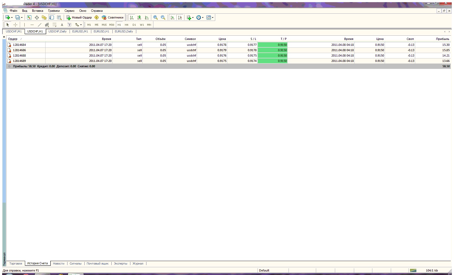The width and height of the screenshot is (454, 275).
Task: Open the Market Watch panel icon
Action: click(29, 17)
